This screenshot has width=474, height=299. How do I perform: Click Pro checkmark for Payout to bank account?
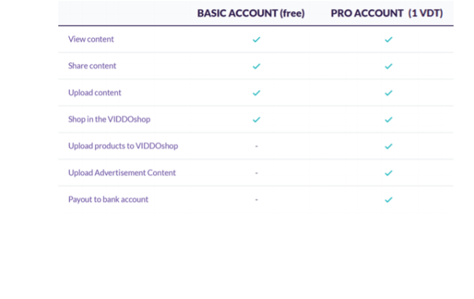388,199
